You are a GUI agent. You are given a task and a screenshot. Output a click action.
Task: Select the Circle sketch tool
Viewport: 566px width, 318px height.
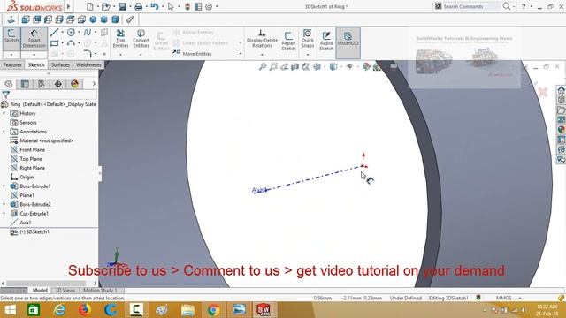(71, 33)
